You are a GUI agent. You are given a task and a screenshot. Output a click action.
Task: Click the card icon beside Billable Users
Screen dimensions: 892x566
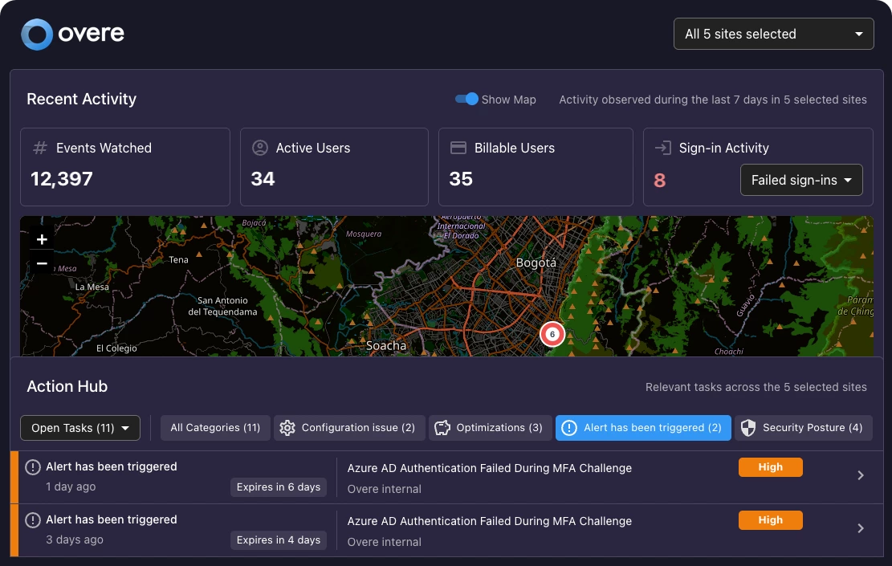(x=458, y=148)
